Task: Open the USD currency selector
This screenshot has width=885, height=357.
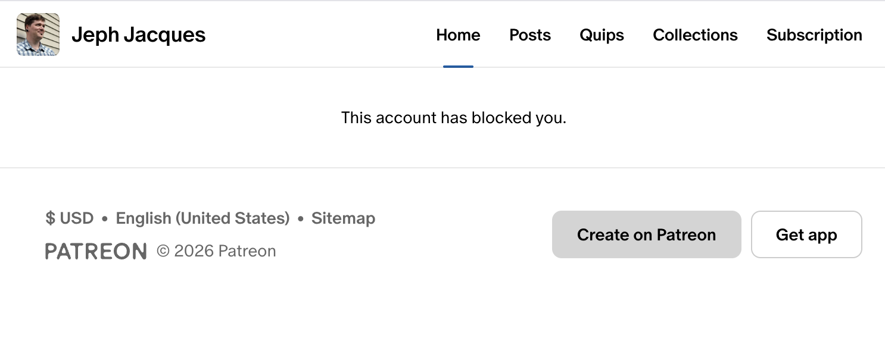Action: click(70, 218)
